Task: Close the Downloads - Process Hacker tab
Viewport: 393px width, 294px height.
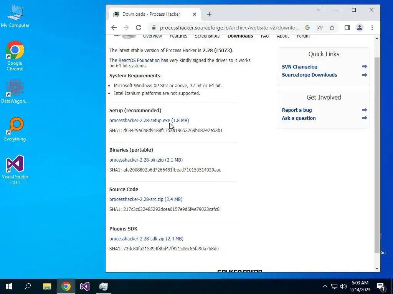Action: (x=194, y=14)
